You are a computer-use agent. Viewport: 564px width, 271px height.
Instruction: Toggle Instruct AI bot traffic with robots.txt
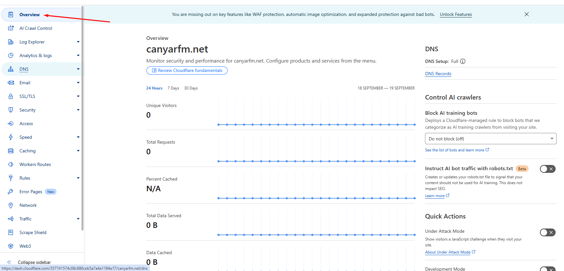(x=548, y=169)
